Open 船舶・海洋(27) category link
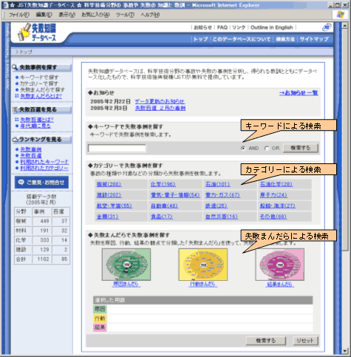 278,205
